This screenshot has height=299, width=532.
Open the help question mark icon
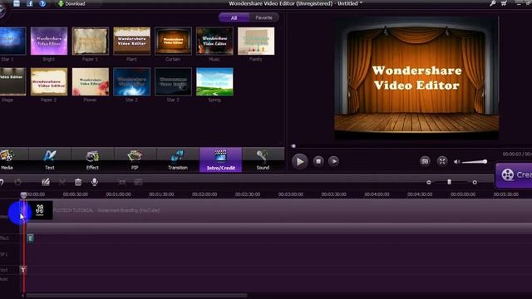point(42,3)
